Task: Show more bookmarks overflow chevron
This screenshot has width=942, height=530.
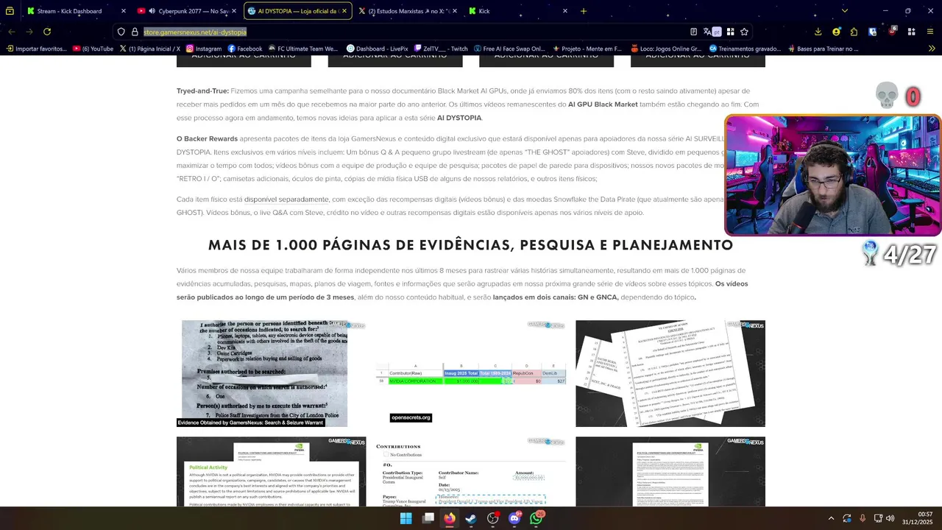Action: tap(932, 49)
